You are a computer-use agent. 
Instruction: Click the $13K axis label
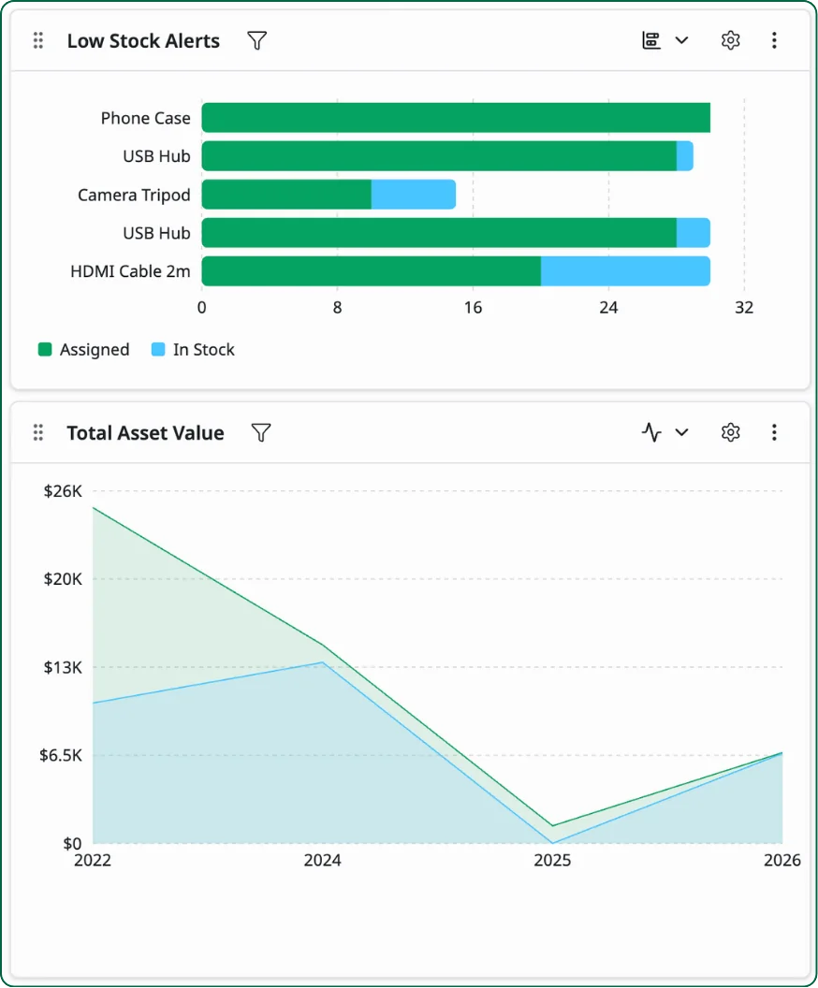[63, 667]
